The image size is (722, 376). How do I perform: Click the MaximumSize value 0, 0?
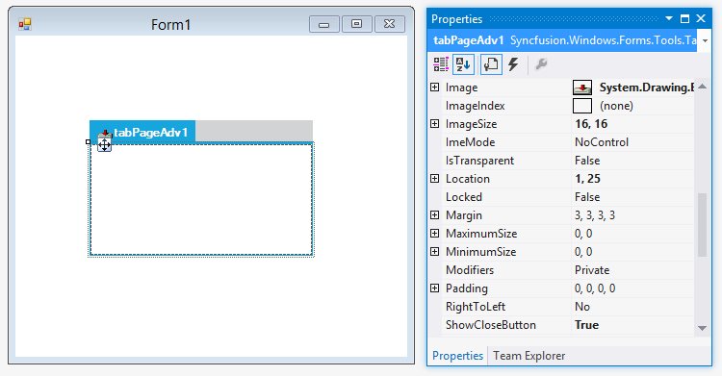coord(583,234)
